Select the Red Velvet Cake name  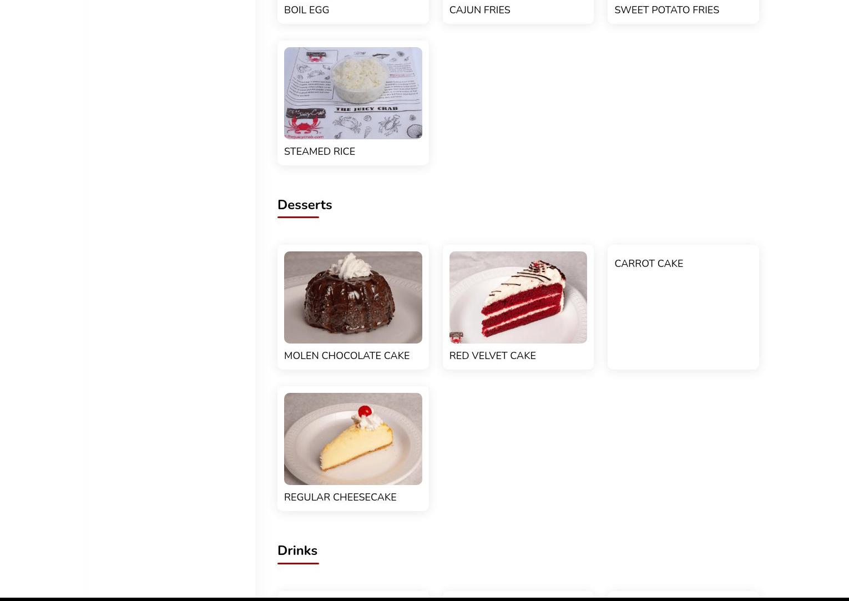[x=492, y=356]
